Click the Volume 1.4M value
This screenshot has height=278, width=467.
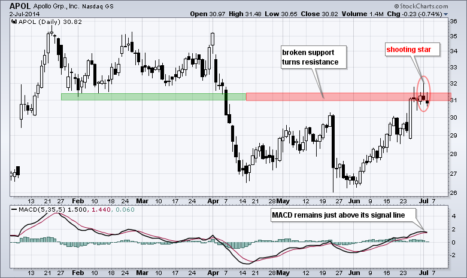pos(362,14)
